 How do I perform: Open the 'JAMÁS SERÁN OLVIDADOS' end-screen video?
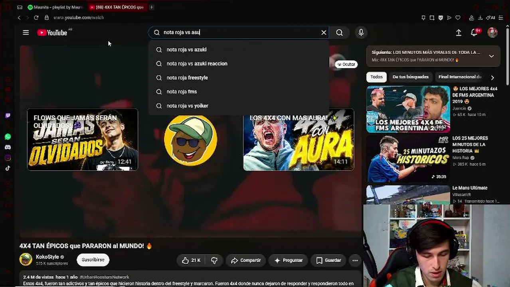coord(83,140)
